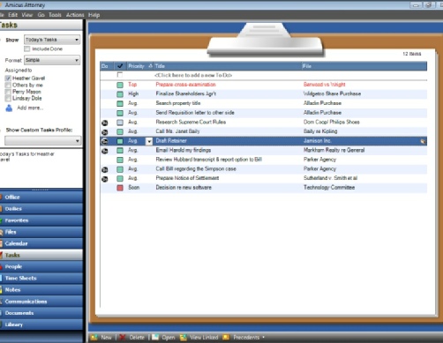Screen dimensions: 443x343
Task: Open priority dropdown on Draft Retainer row
Action: (149, 142)
